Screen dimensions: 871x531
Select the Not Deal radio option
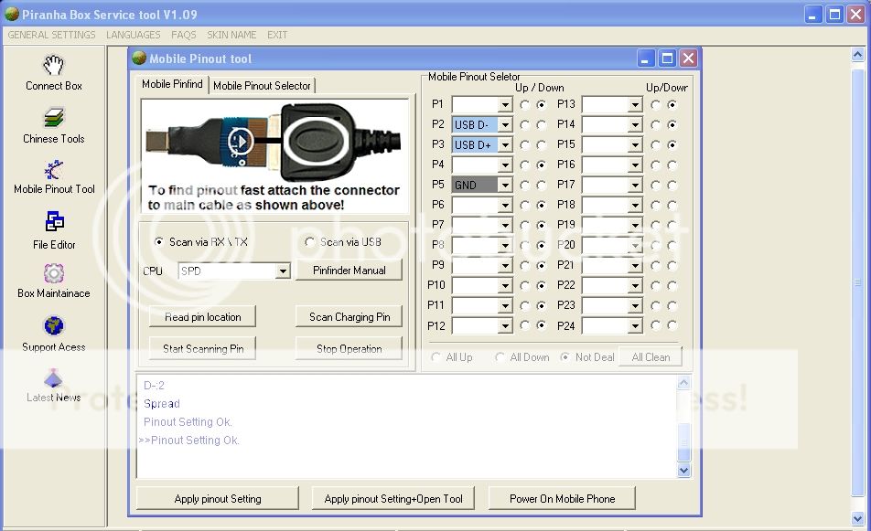click(565, 357)
